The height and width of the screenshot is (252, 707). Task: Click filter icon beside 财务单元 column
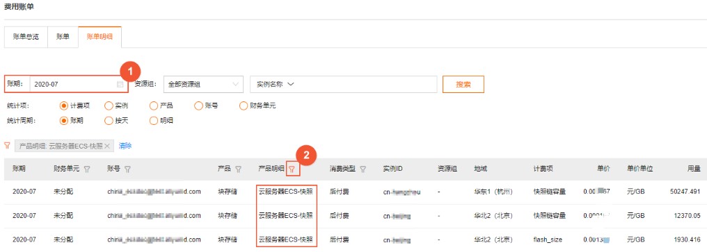click(86, 169)
